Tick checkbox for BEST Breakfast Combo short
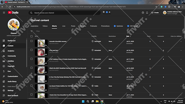This screenshot has height=104, width=185. click(x=31, y=68)
